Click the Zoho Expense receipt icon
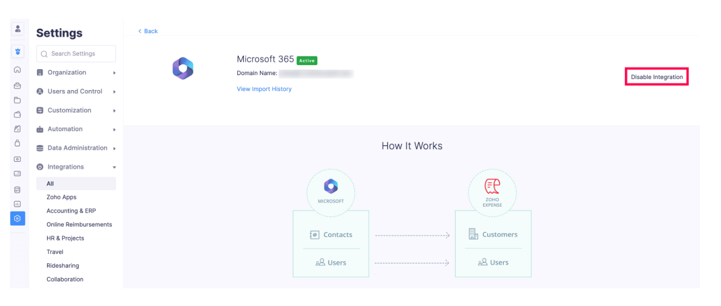721x306 pixels. (492, 187)
